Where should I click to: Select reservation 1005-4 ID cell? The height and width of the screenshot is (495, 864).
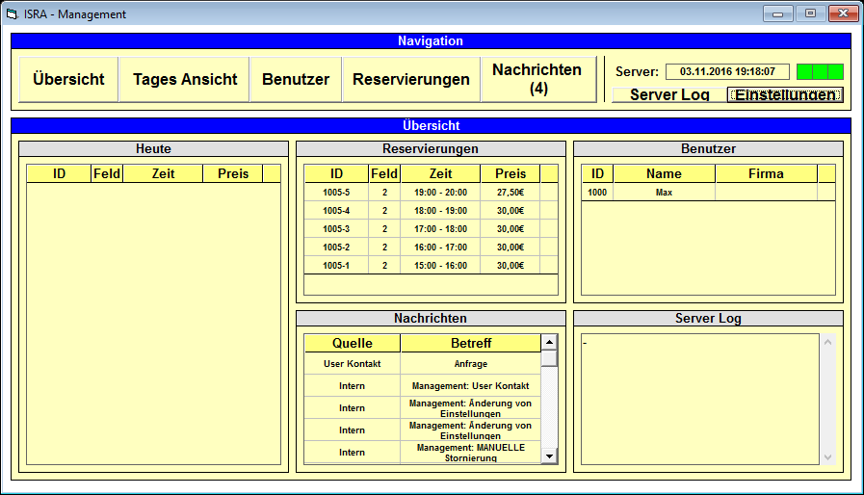(x=336, y=211)
